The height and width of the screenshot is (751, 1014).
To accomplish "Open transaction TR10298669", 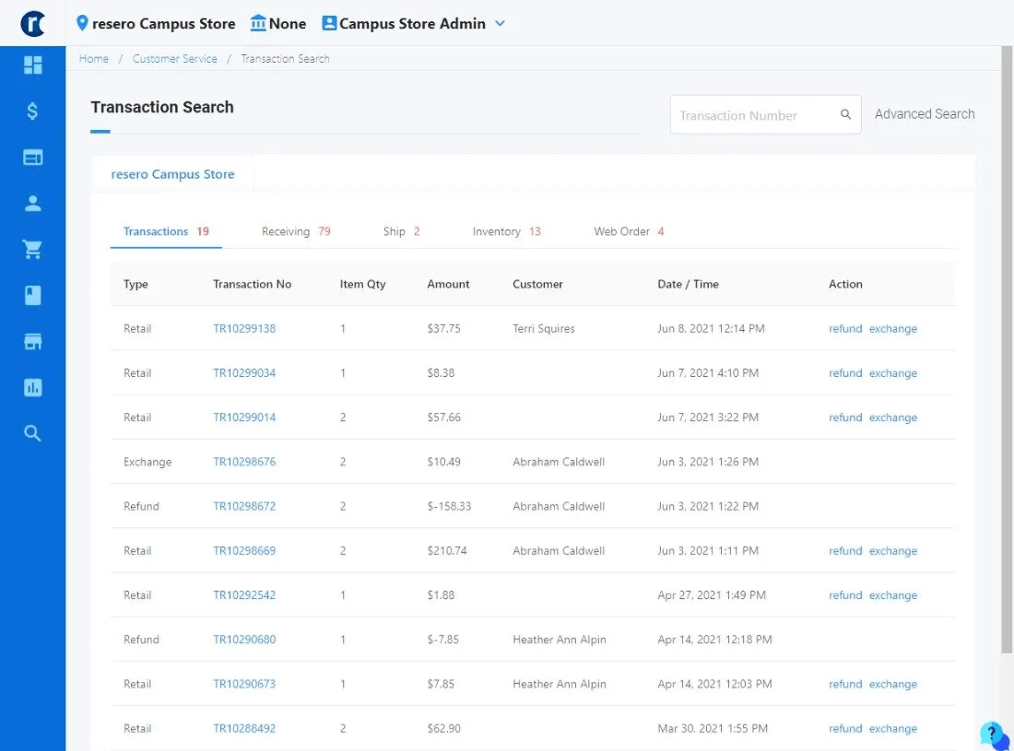I will (x=244, y=551).
